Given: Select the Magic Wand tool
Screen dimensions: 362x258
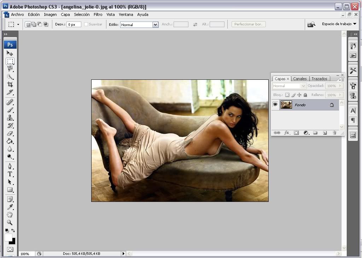Looking at the screenshot, I should click(x=10, y=77).
